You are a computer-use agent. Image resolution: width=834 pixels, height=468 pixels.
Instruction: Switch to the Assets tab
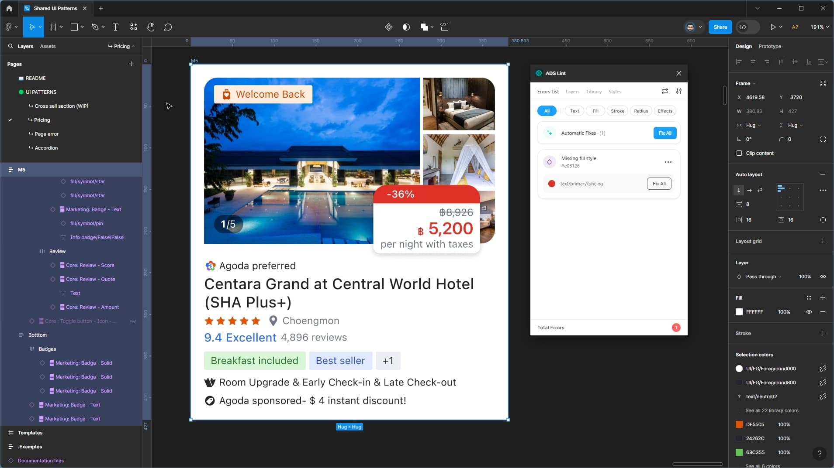[48, 46]
